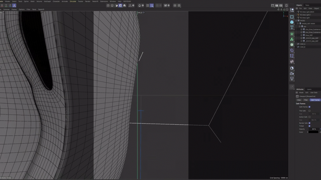321x180 pixels.
Task: Select the CAM_A camera object
Action: coord(302,44)
